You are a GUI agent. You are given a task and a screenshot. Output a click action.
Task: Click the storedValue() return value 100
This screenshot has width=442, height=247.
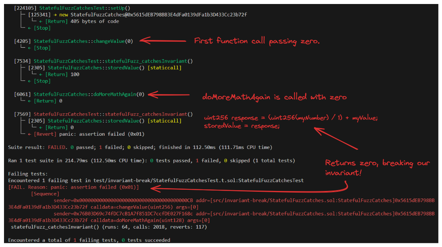click(x=74, y=74)
